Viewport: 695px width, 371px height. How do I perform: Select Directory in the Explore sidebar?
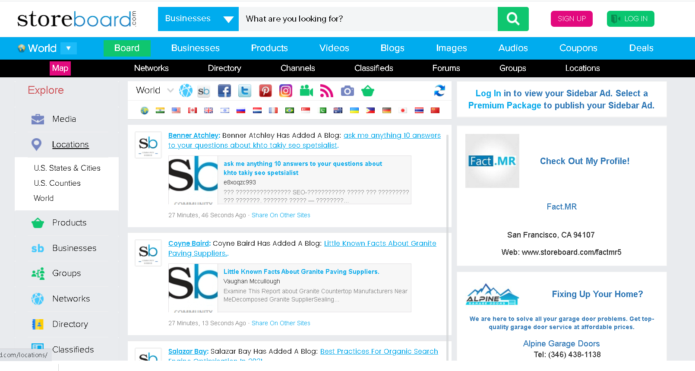click(x=70, y=324)
